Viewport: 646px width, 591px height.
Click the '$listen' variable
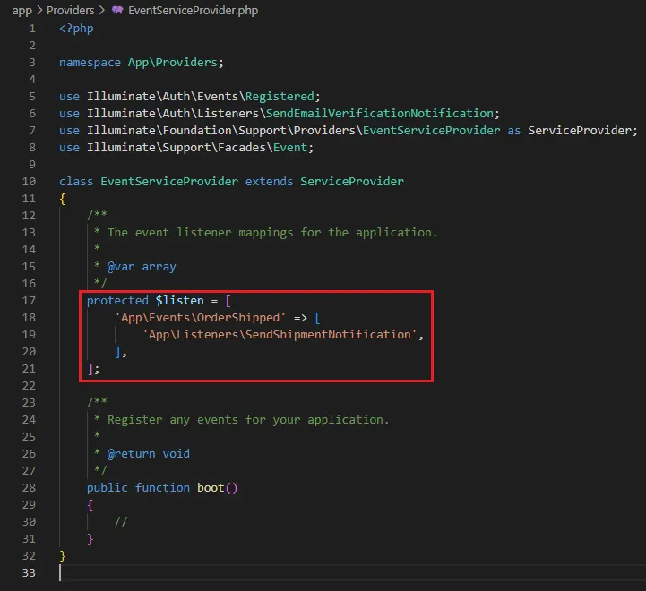point(179,301)
